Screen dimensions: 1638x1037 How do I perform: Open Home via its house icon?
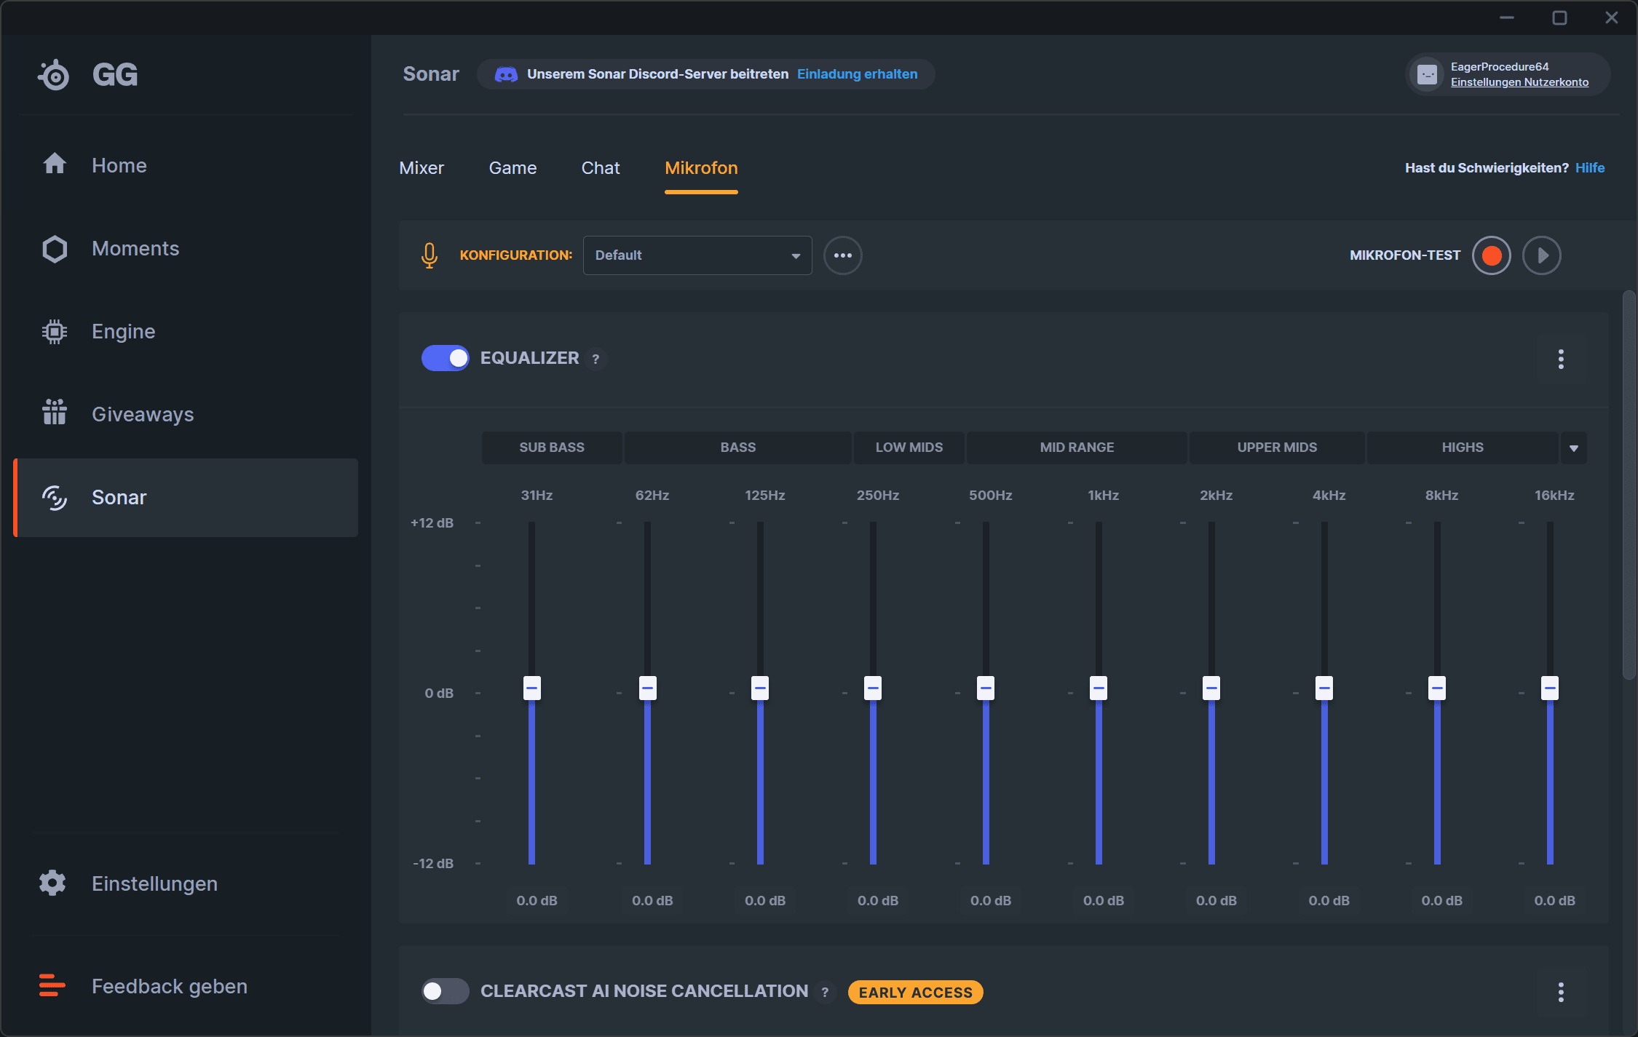point(55,164)
